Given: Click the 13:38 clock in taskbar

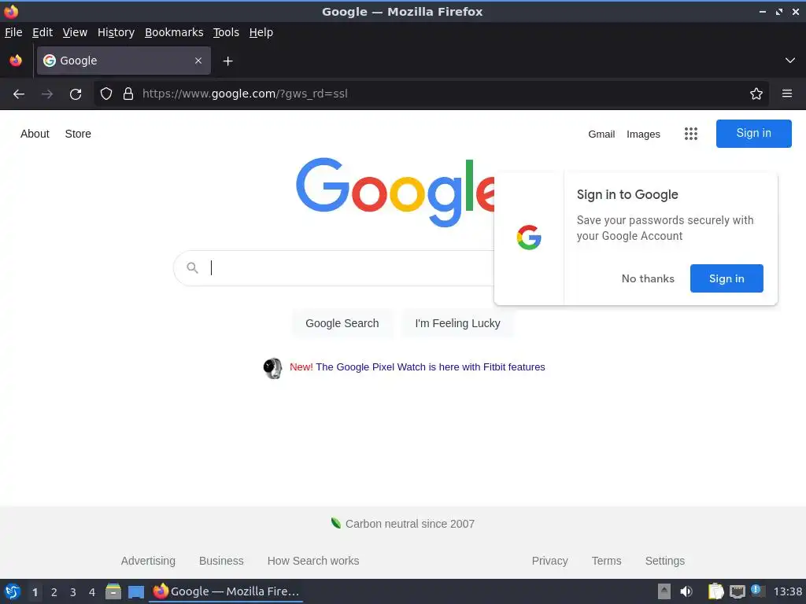Looking at the screenshot, I should click(x=787, y=591).
